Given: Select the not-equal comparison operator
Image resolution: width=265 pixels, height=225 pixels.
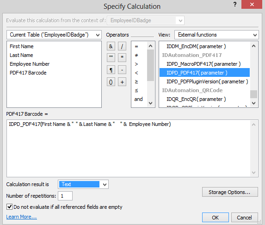Looking at the screenshot, I should pos(136,55).
